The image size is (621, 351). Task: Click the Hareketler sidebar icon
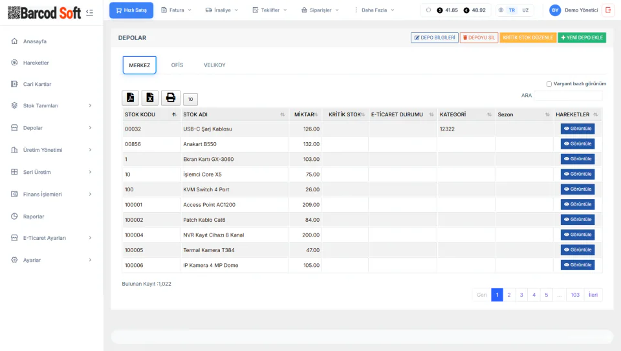pos(14,63)
